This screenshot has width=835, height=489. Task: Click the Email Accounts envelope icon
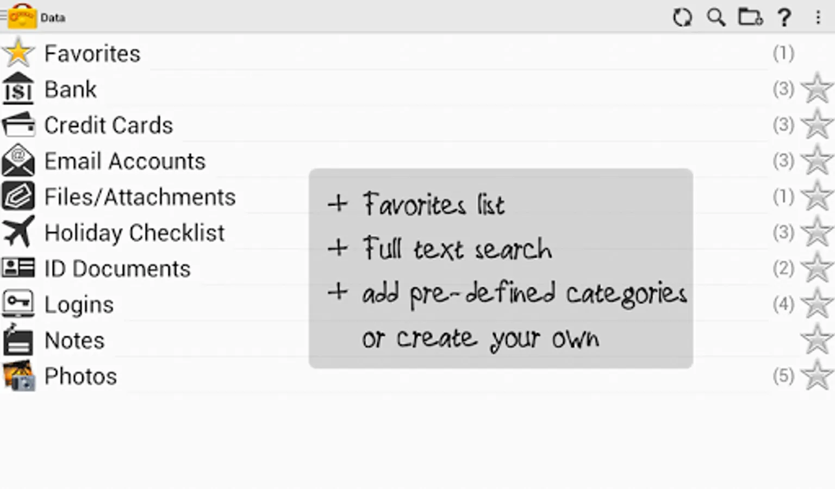coord(18,160)
